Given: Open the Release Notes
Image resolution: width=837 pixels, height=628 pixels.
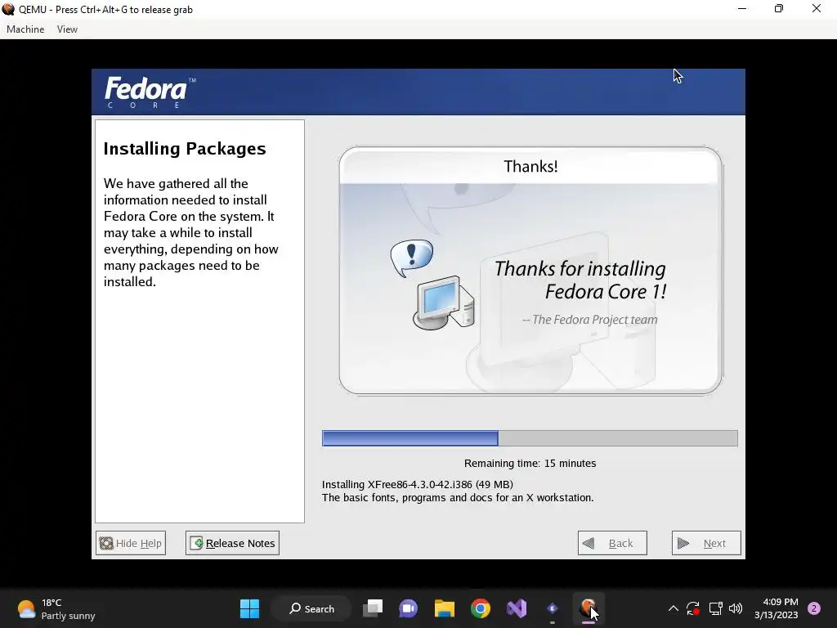Looking at the screenshot, I should tap(232, 543).
